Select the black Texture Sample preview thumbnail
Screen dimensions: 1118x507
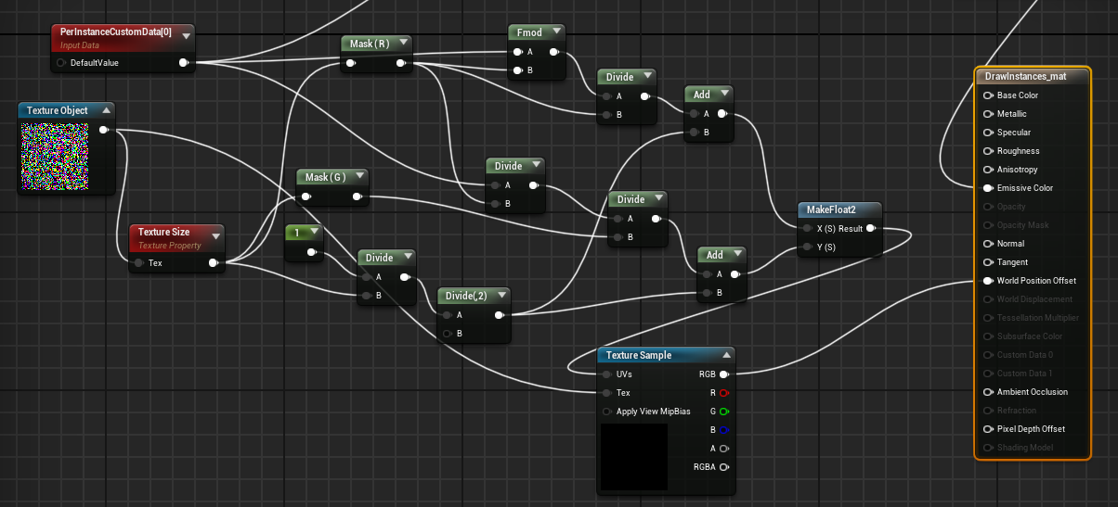point(634,457)
